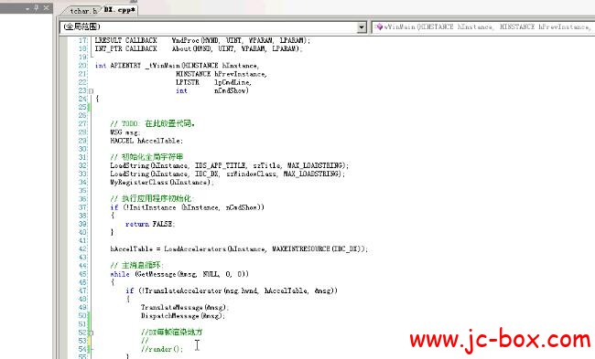Click line number 42 in the margin
The height and width of the screenshot is (359, 595).
tap(82, 249)
